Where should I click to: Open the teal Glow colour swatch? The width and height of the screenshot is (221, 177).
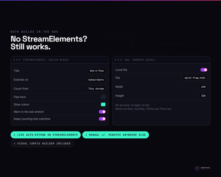coord(103,105)
